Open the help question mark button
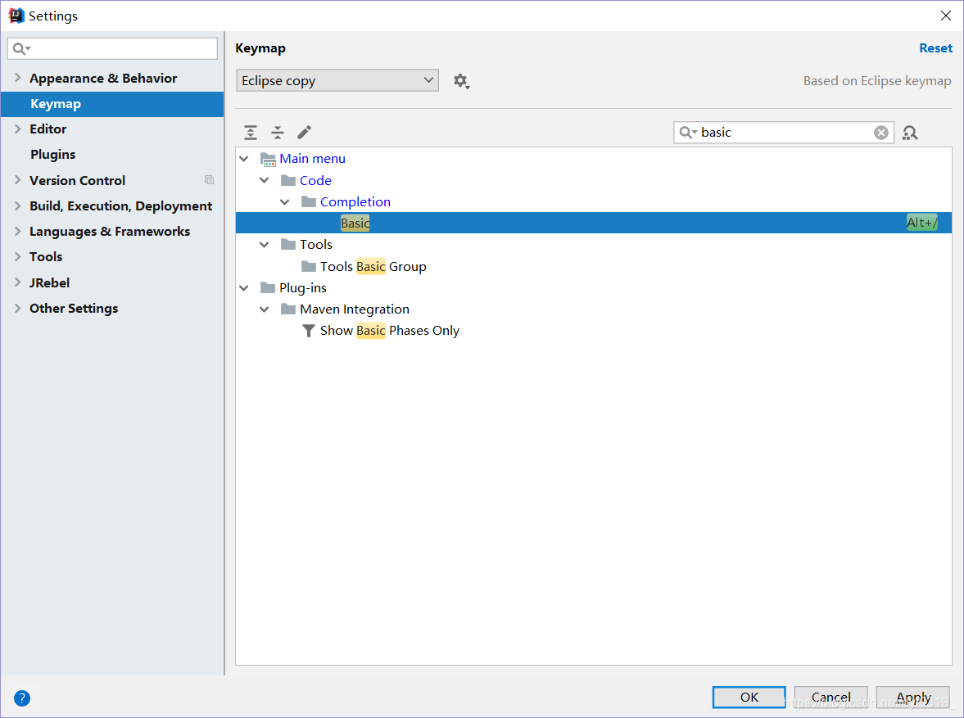This screenshot has width=964, height=718. pos(21,698)
